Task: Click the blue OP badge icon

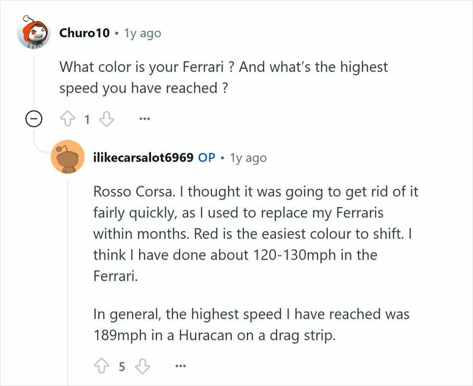Action: [x=206, y=156]
